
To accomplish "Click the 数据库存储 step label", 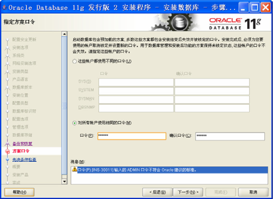I will pos(22,135).
